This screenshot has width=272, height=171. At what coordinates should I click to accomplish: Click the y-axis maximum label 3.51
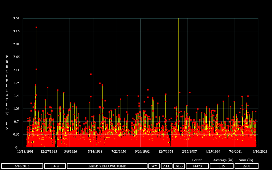tap(16, 18)
